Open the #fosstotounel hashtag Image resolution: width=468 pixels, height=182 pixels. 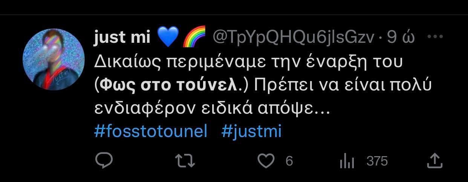[x=151, y=132]
